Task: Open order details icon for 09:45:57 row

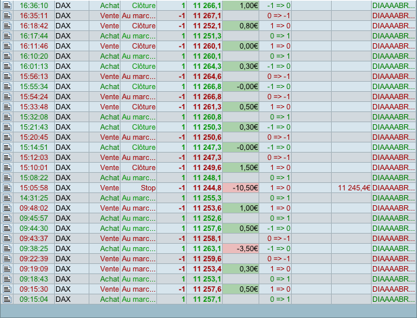Action: pyautogui.click(x=7, y=218)
